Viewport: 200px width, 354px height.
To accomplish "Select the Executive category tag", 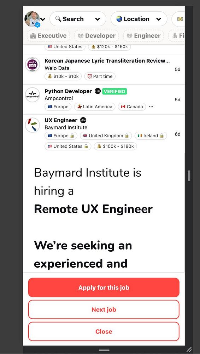I will 48,36.
